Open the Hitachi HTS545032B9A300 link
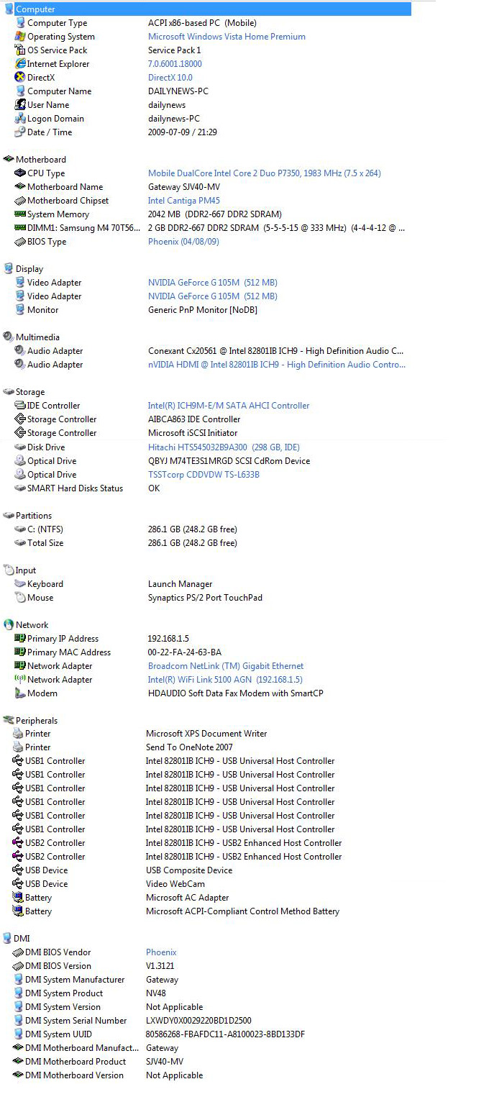Image resolution: width=489 pixels, height=1102 pixels. coord(224,447)
